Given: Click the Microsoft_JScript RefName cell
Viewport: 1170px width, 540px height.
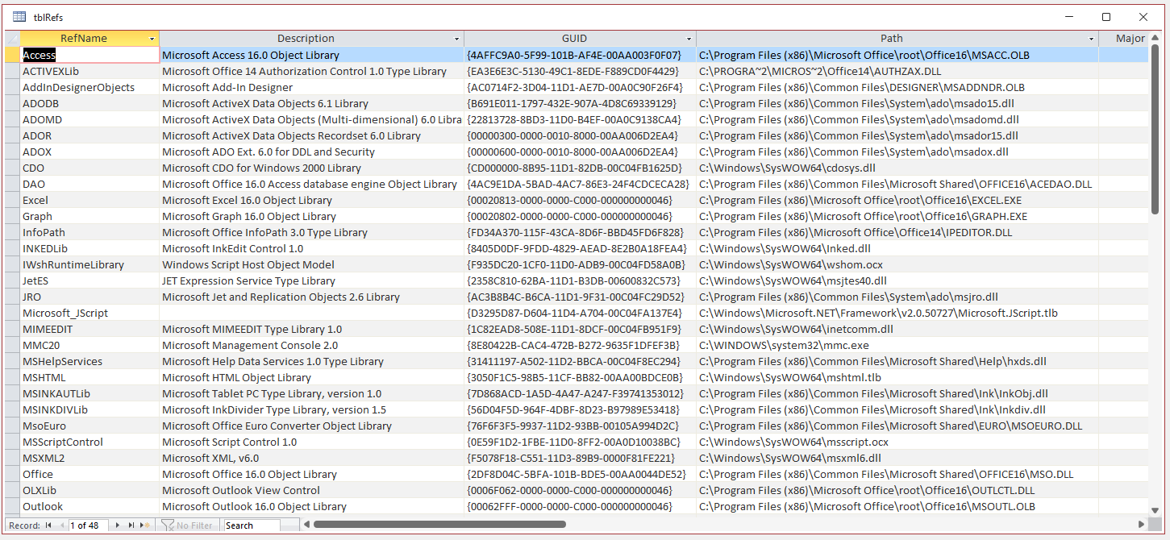Looking at the screenshot, I should coord(90,313).
